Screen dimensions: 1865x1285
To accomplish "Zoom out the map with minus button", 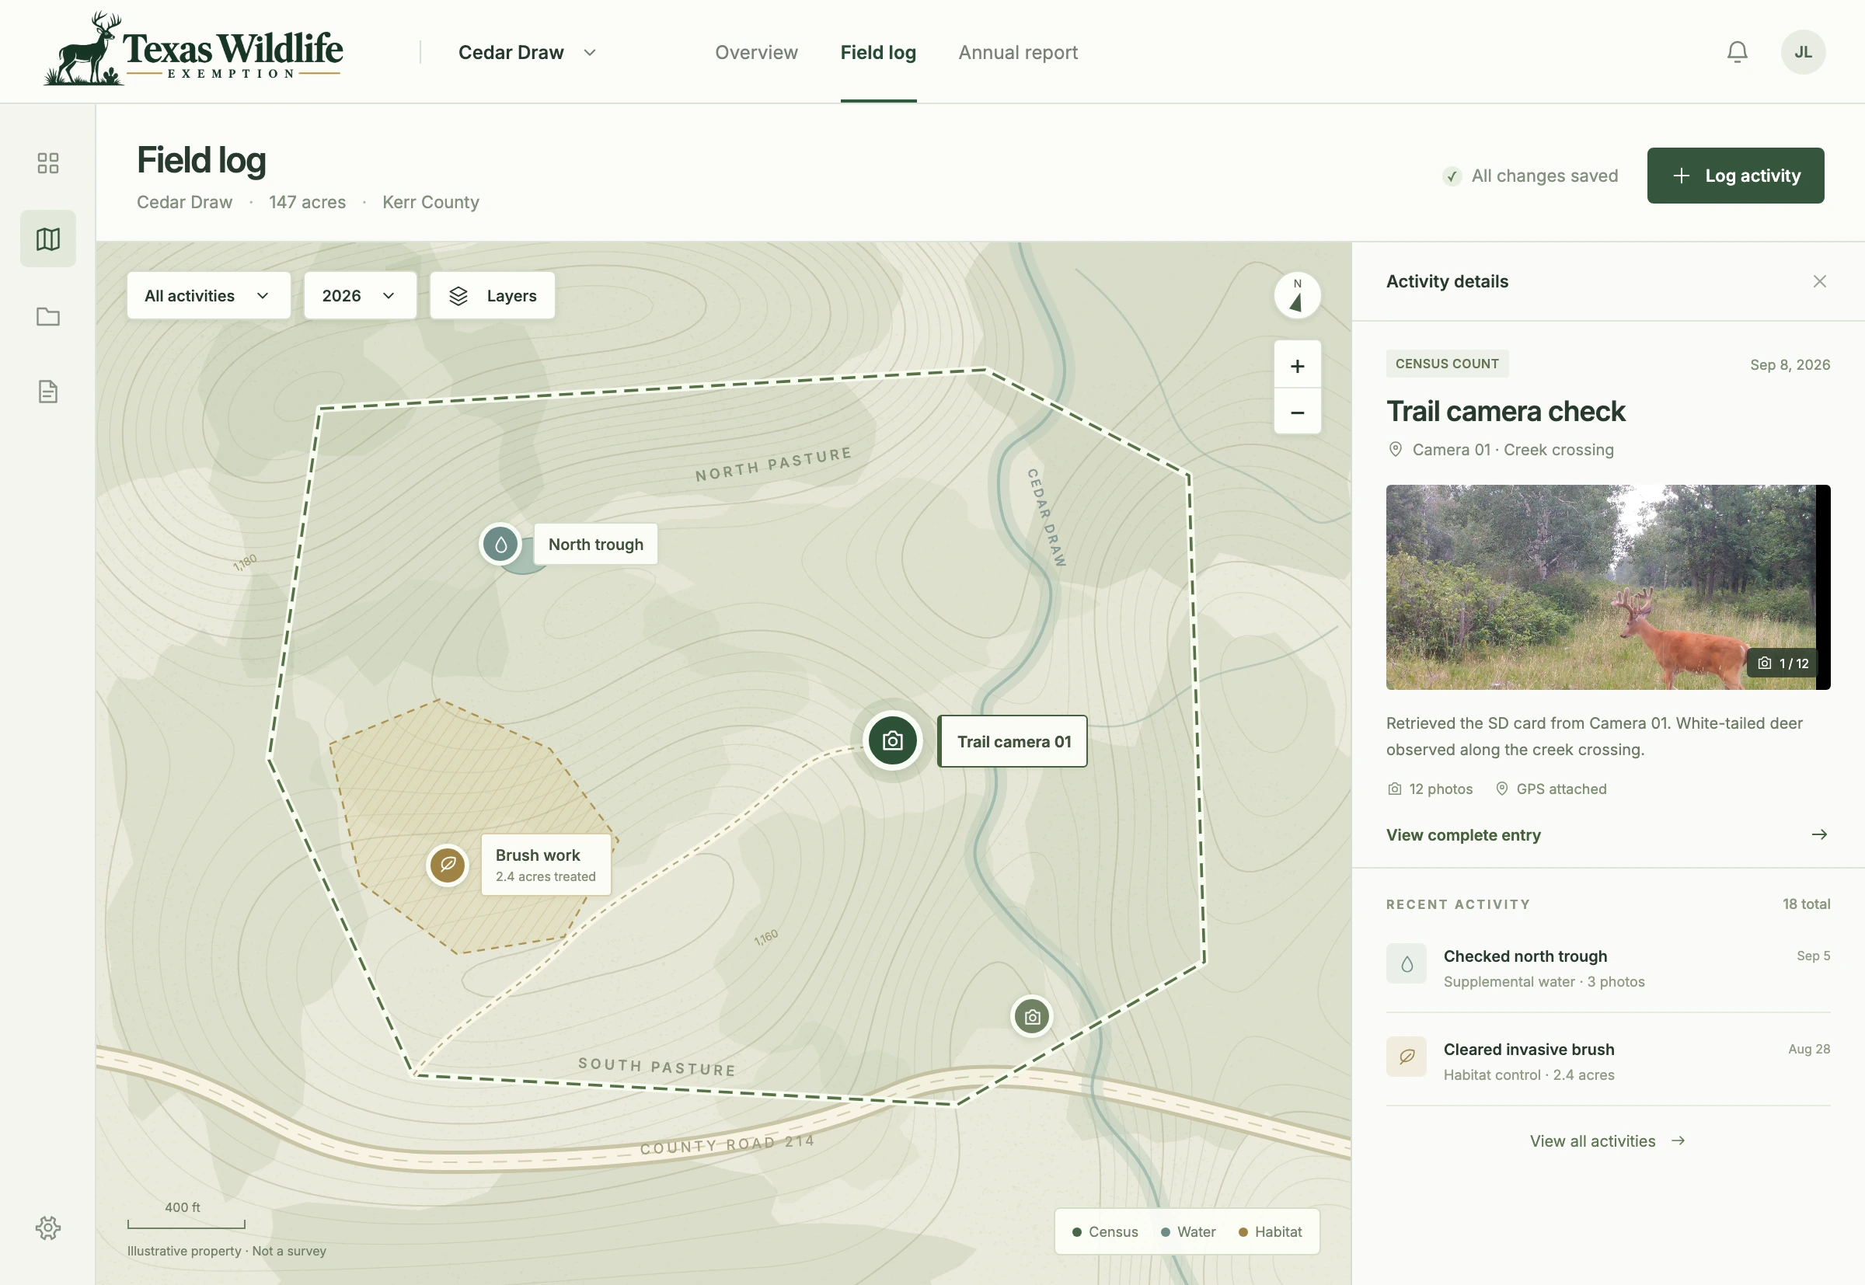I will point(1296,413).
